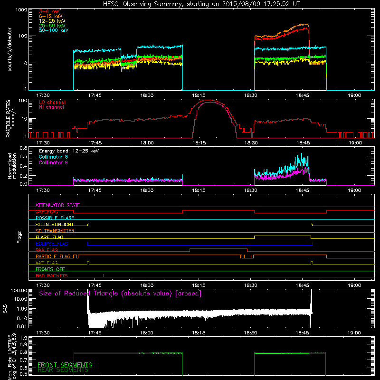Click the 0.2 tick on modulation plot
380x380 pixels.
tap(23, 176)
